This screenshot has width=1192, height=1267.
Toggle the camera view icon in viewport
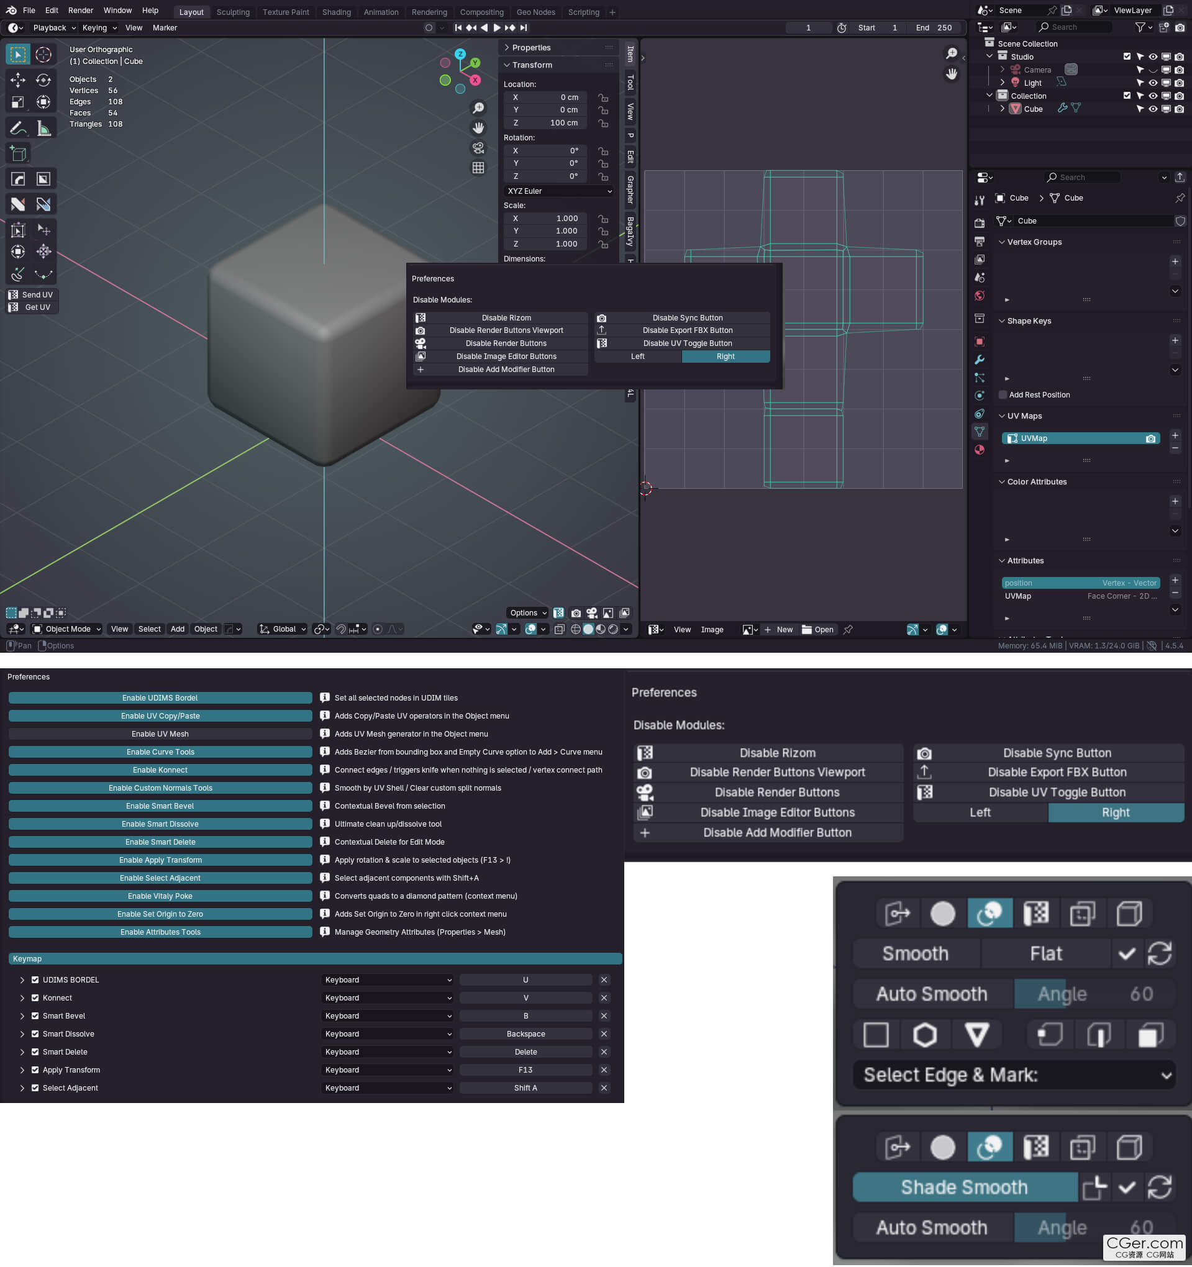pyautogui.click(x=478, y=148)
